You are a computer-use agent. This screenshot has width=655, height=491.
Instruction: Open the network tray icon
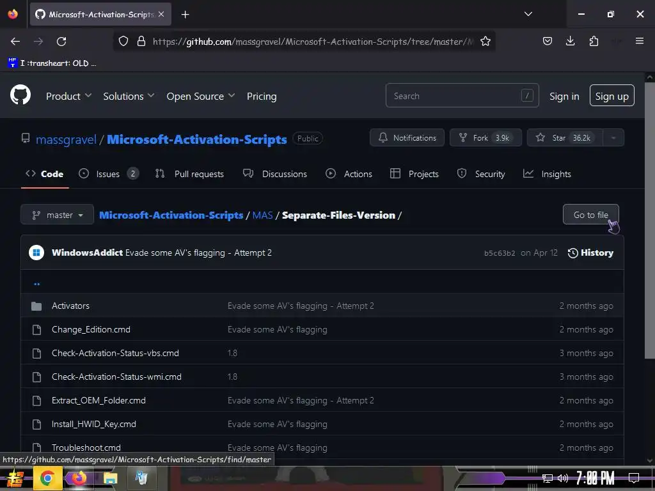click(x=548, y=478)
